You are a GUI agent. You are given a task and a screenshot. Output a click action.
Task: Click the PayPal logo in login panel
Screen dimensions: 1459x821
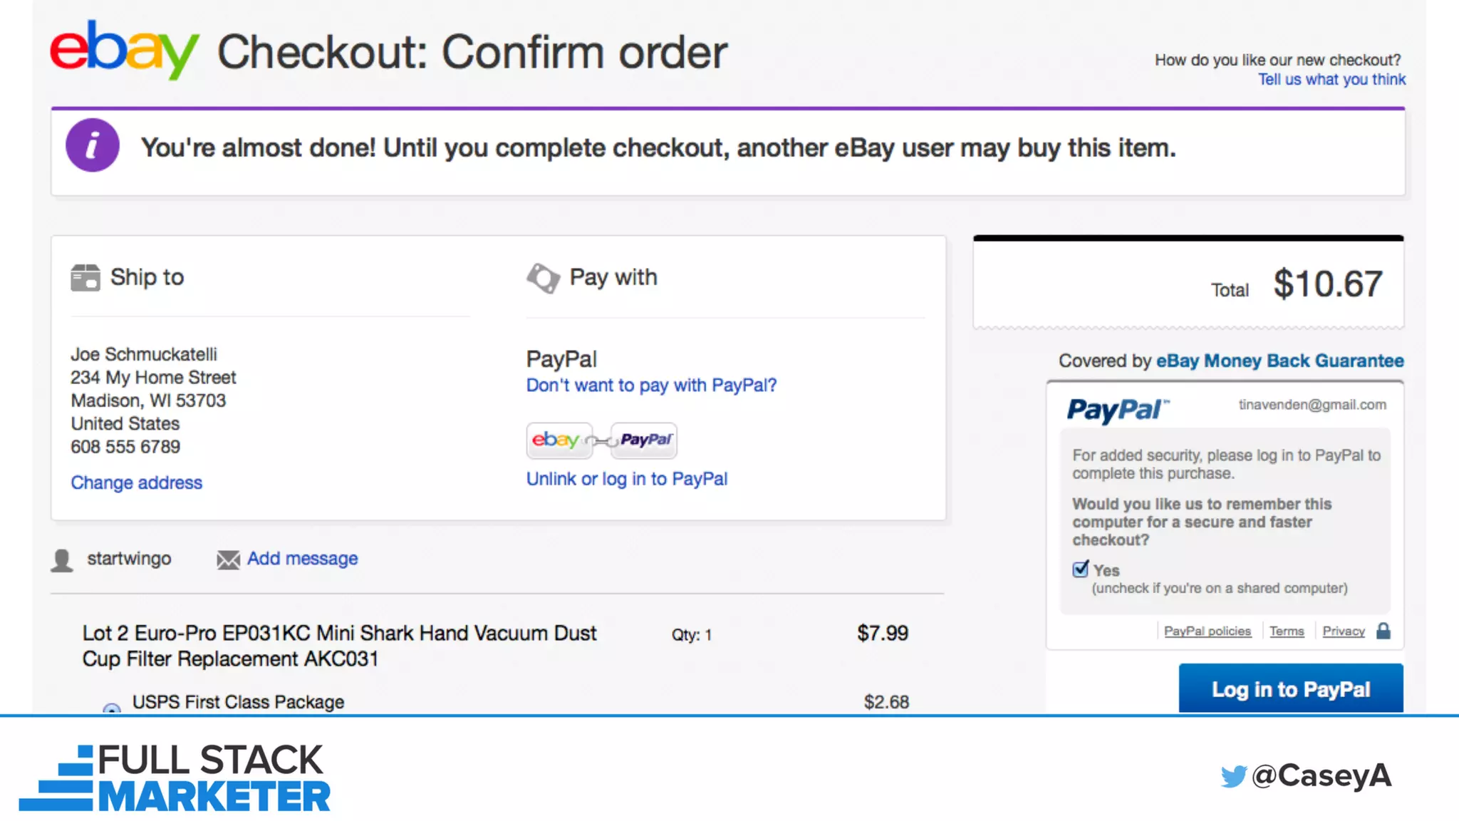point(1117,410)
